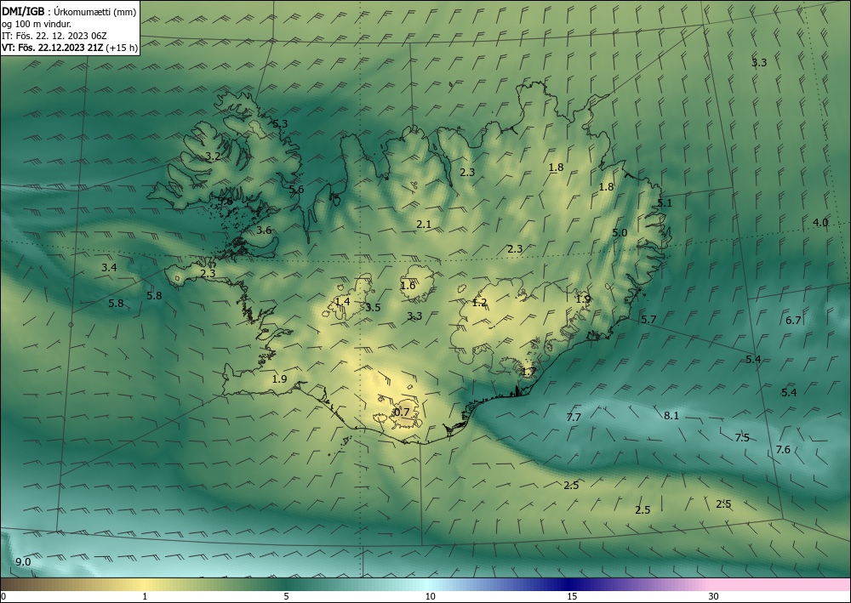This screenshot has width=851, height=603.
Task: Click the '0' tick label on the color scale
Action: tap(3, 596)
